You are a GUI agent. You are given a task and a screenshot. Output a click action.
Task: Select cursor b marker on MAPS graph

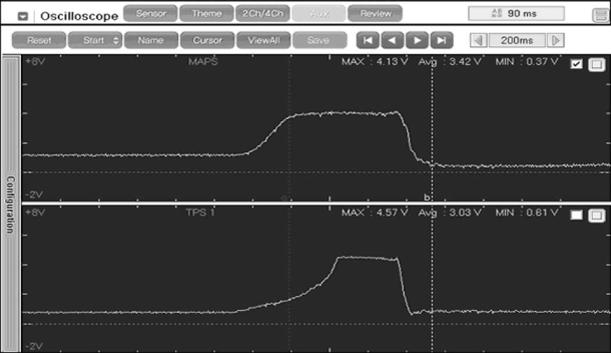(427, 197)
